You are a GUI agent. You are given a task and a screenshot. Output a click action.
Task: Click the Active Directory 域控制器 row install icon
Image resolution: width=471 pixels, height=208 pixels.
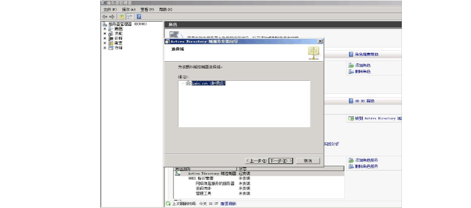coord(178,174)
